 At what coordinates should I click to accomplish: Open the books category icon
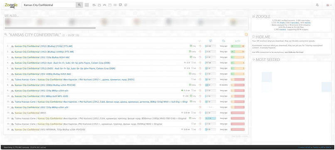[x=115, y=5]
